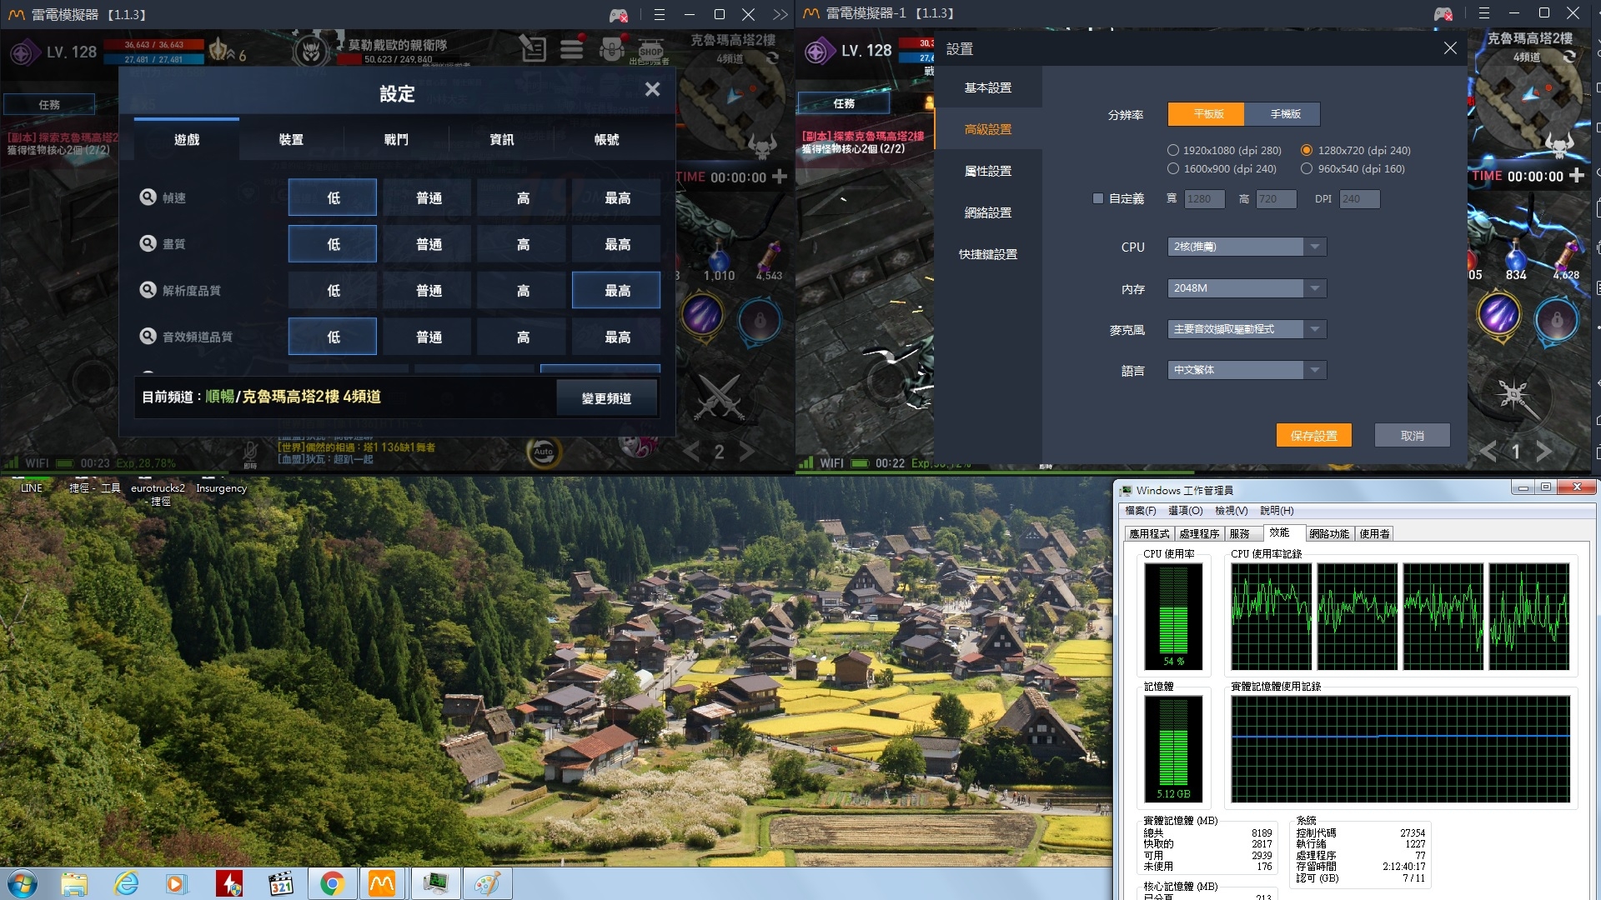Open the hamburger menu in first emulator title bar
The width and height of the screenshot is (1601, 900).
pos(659,14)
